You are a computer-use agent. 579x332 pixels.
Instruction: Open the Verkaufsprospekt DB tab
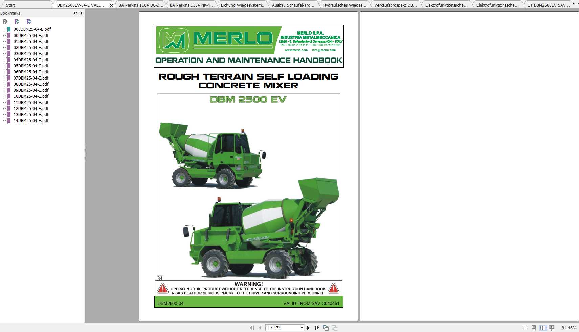395,5
